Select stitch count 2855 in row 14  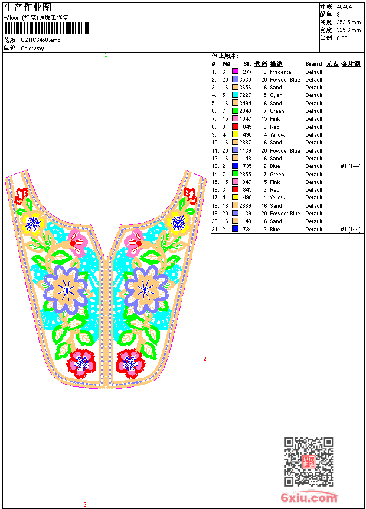pyautogui.click(x=245, y=175)
